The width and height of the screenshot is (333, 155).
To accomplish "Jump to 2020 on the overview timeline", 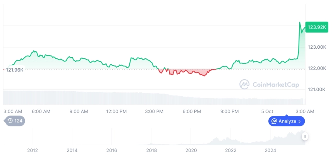I will click(191, 150).
